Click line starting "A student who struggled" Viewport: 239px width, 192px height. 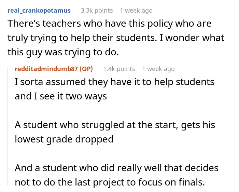click(115, 125)
